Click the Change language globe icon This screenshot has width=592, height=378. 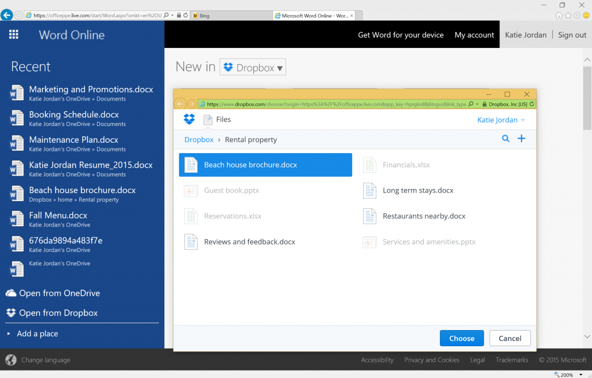[x=10, y=360]
